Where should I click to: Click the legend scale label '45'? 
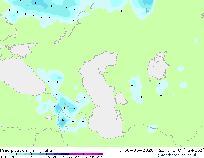92,157
